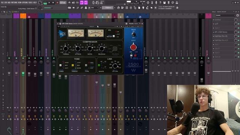Click the THRESH knob

point(66,49)
